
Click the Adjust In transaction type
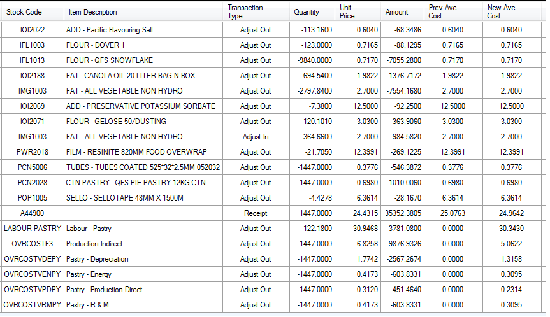pos(256,137)
